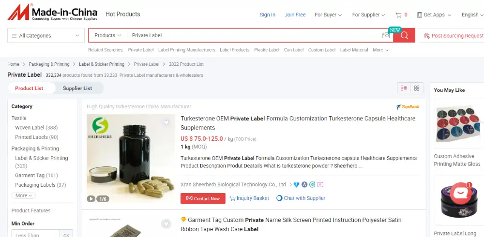Favorite the Garment Tag product heart
484x237 pixels.
[166, 224]
